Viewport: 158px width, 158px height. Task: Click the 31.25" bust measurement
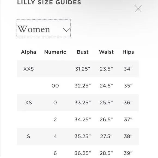tap(83, 69)
